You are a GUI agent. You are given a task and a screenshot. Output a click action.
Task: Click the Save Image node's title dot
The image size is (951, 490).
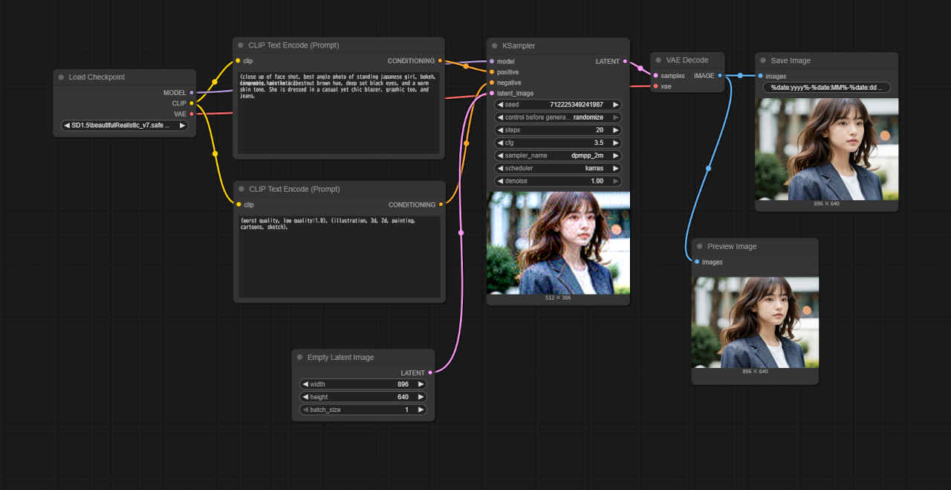coord(763,61)
